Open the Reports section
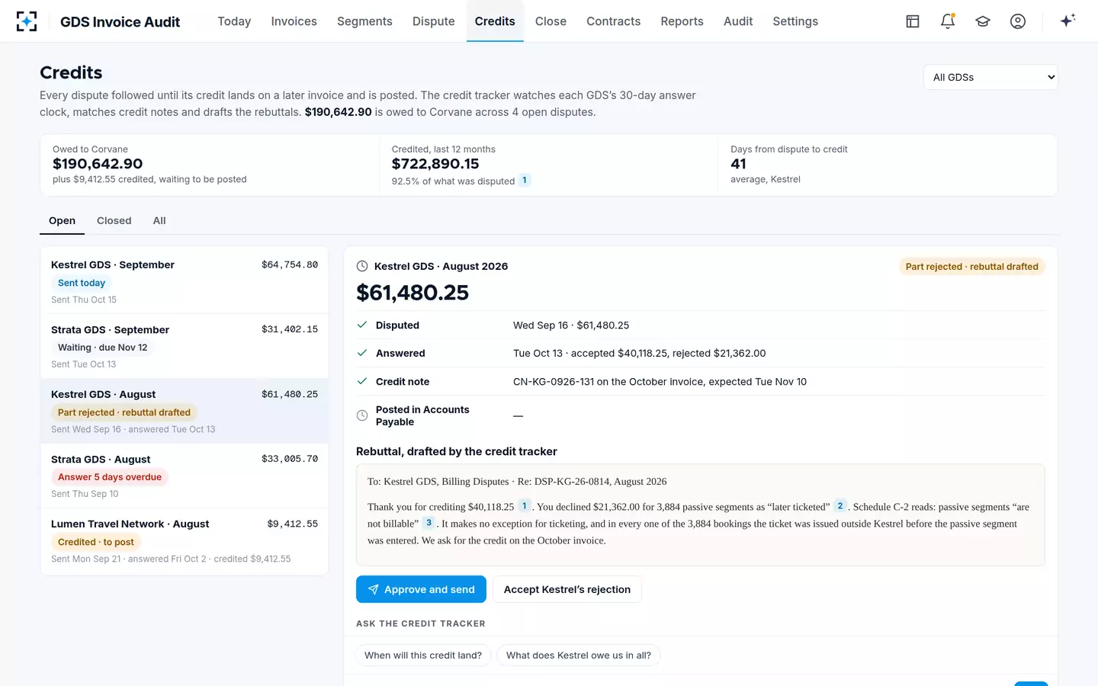Screen dimensions: 1098x686 682,21
